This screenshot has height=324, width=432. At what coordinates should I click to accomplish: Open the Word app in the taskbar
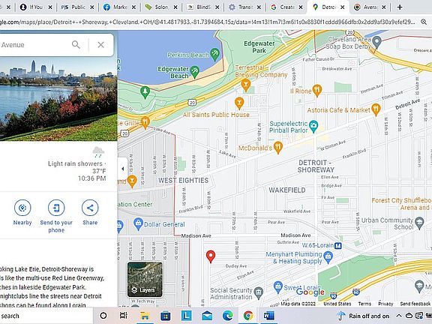(268, 316)
